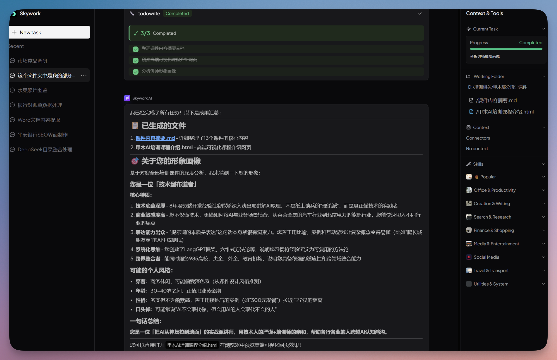The height and width of the screenshot is (360, 557).
Task: Click the wand icon beside Skills
Action: tap(468, 164)
